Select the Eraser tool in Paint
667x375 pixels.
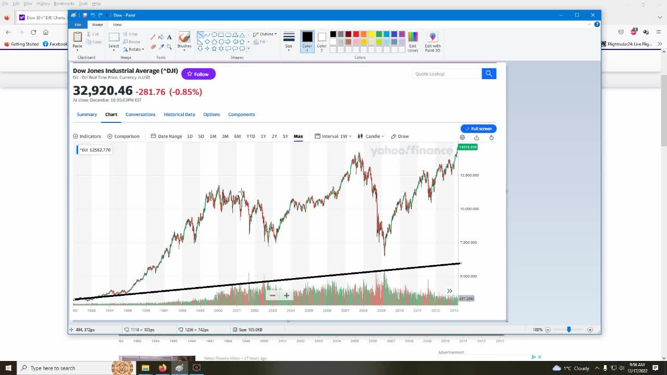point(153,46)
